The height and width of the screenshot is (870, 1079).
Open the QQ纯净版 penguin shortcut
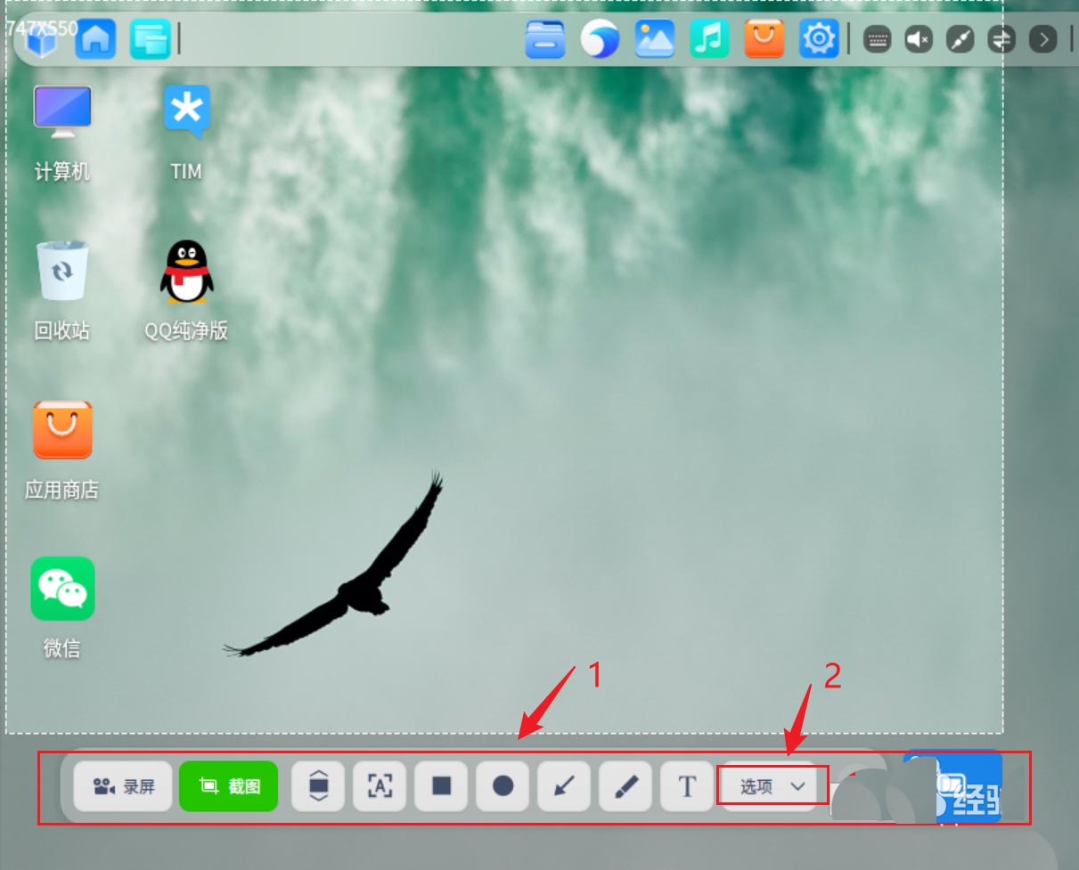pos(186,291)
